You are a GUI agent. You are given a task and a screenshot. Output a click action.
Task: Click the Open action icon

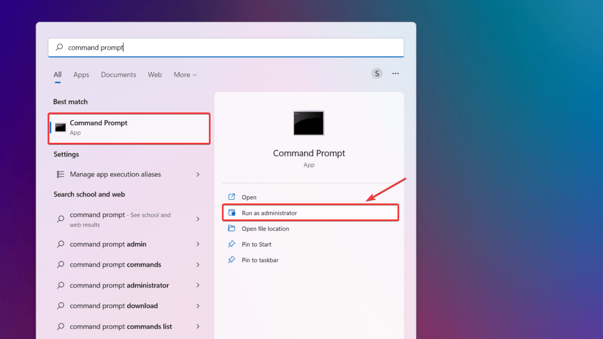coord(232,197)
